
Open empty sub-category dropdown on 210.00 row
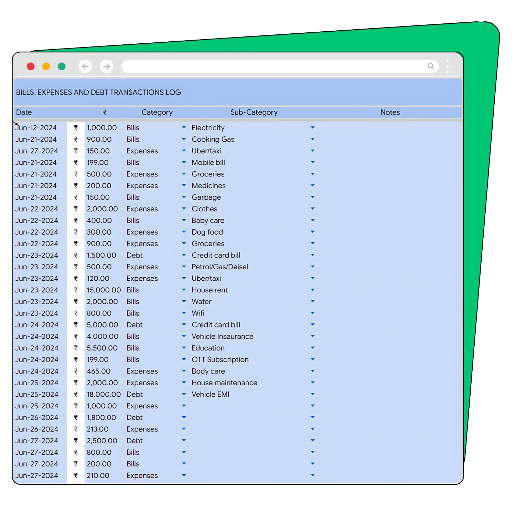pyautogui.click(x=312, y=475)
